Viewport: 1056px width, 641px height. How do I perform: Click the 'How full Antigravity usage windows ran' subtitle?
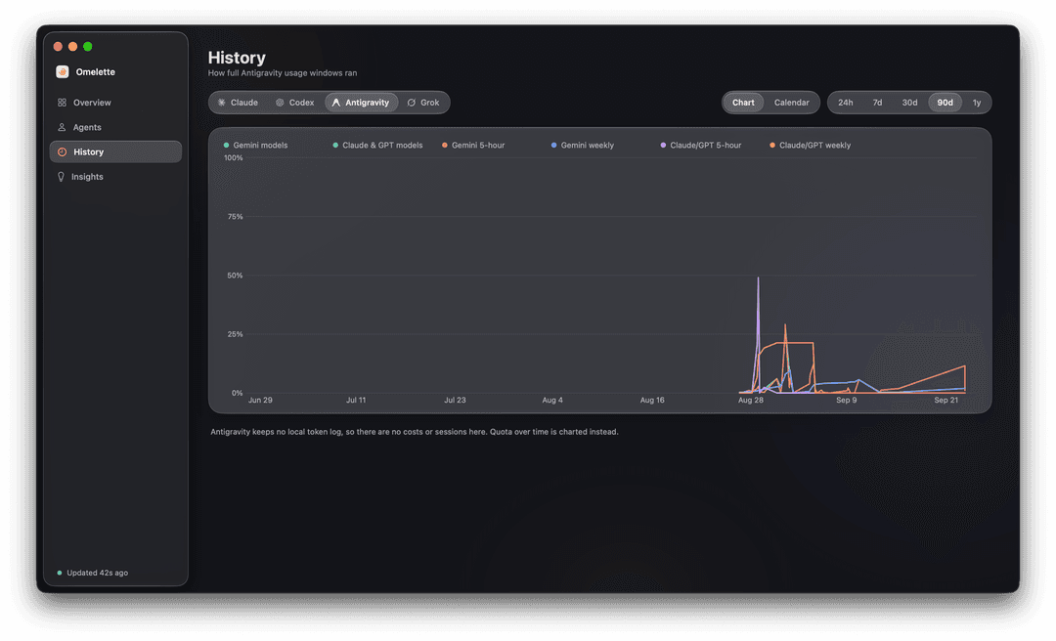coord(283,72)
